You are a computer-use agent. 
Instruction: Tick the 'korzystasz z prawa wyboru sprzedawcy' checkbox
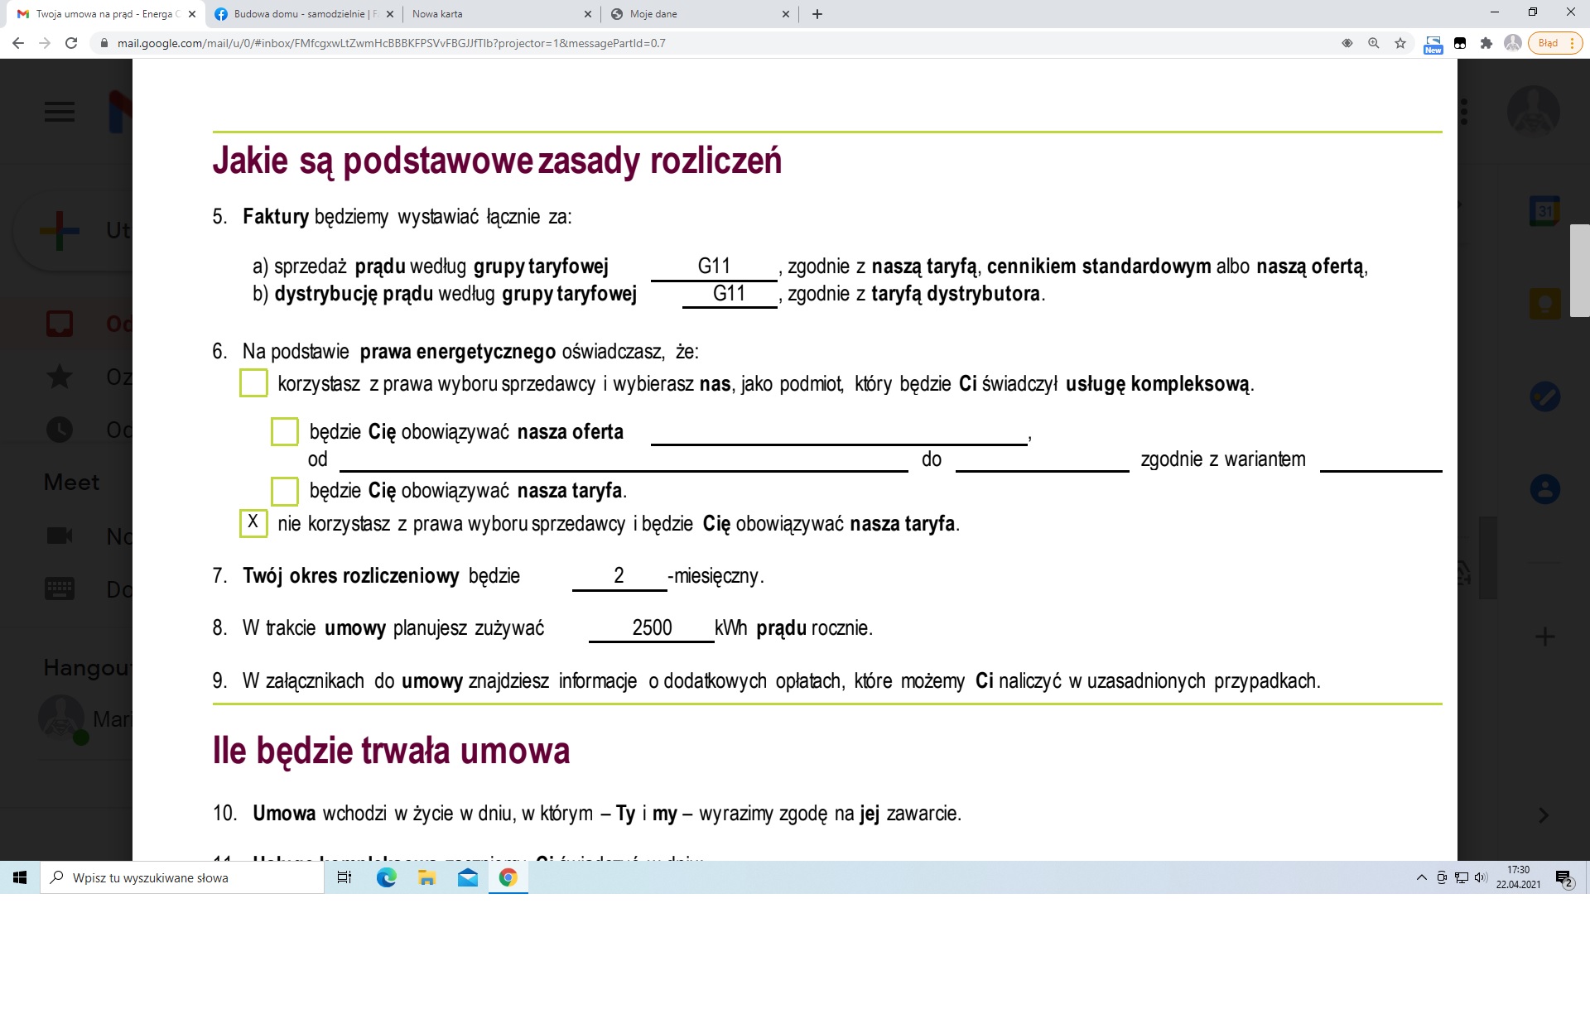click(253, 383)
